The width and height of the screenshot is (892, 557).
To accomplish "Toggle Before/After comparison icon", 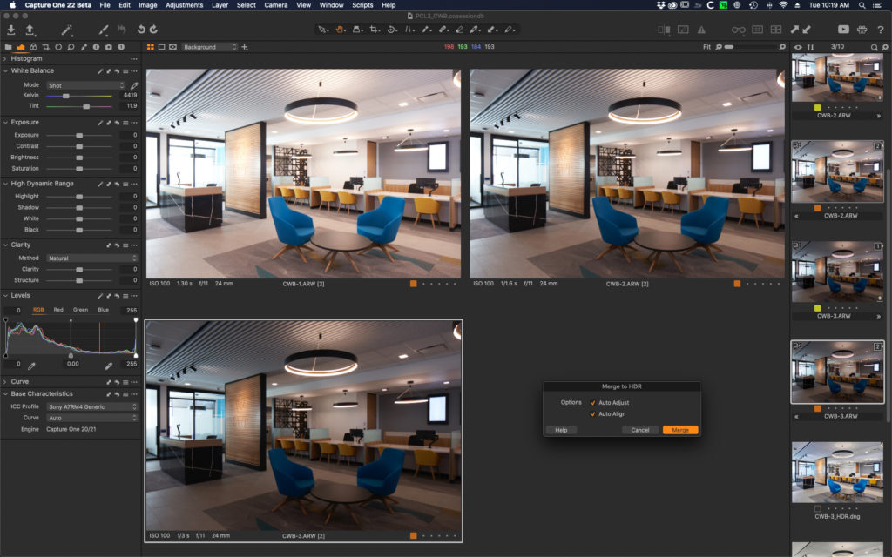I will click(664, 30).
